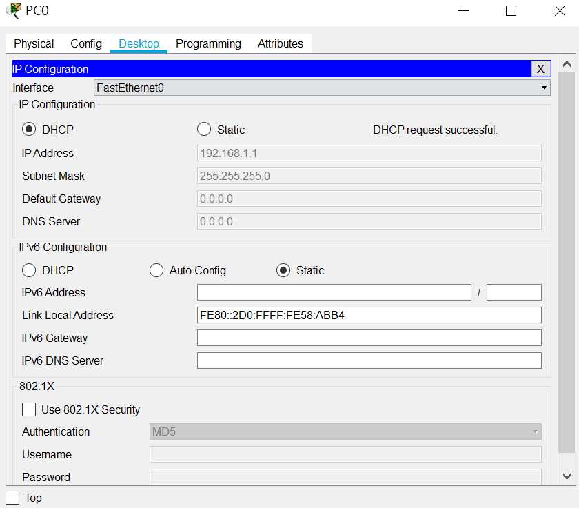Choose the IPv4 Static radio button
The height and width of the screenshot is (508, 579).
(x=204, y=129)
